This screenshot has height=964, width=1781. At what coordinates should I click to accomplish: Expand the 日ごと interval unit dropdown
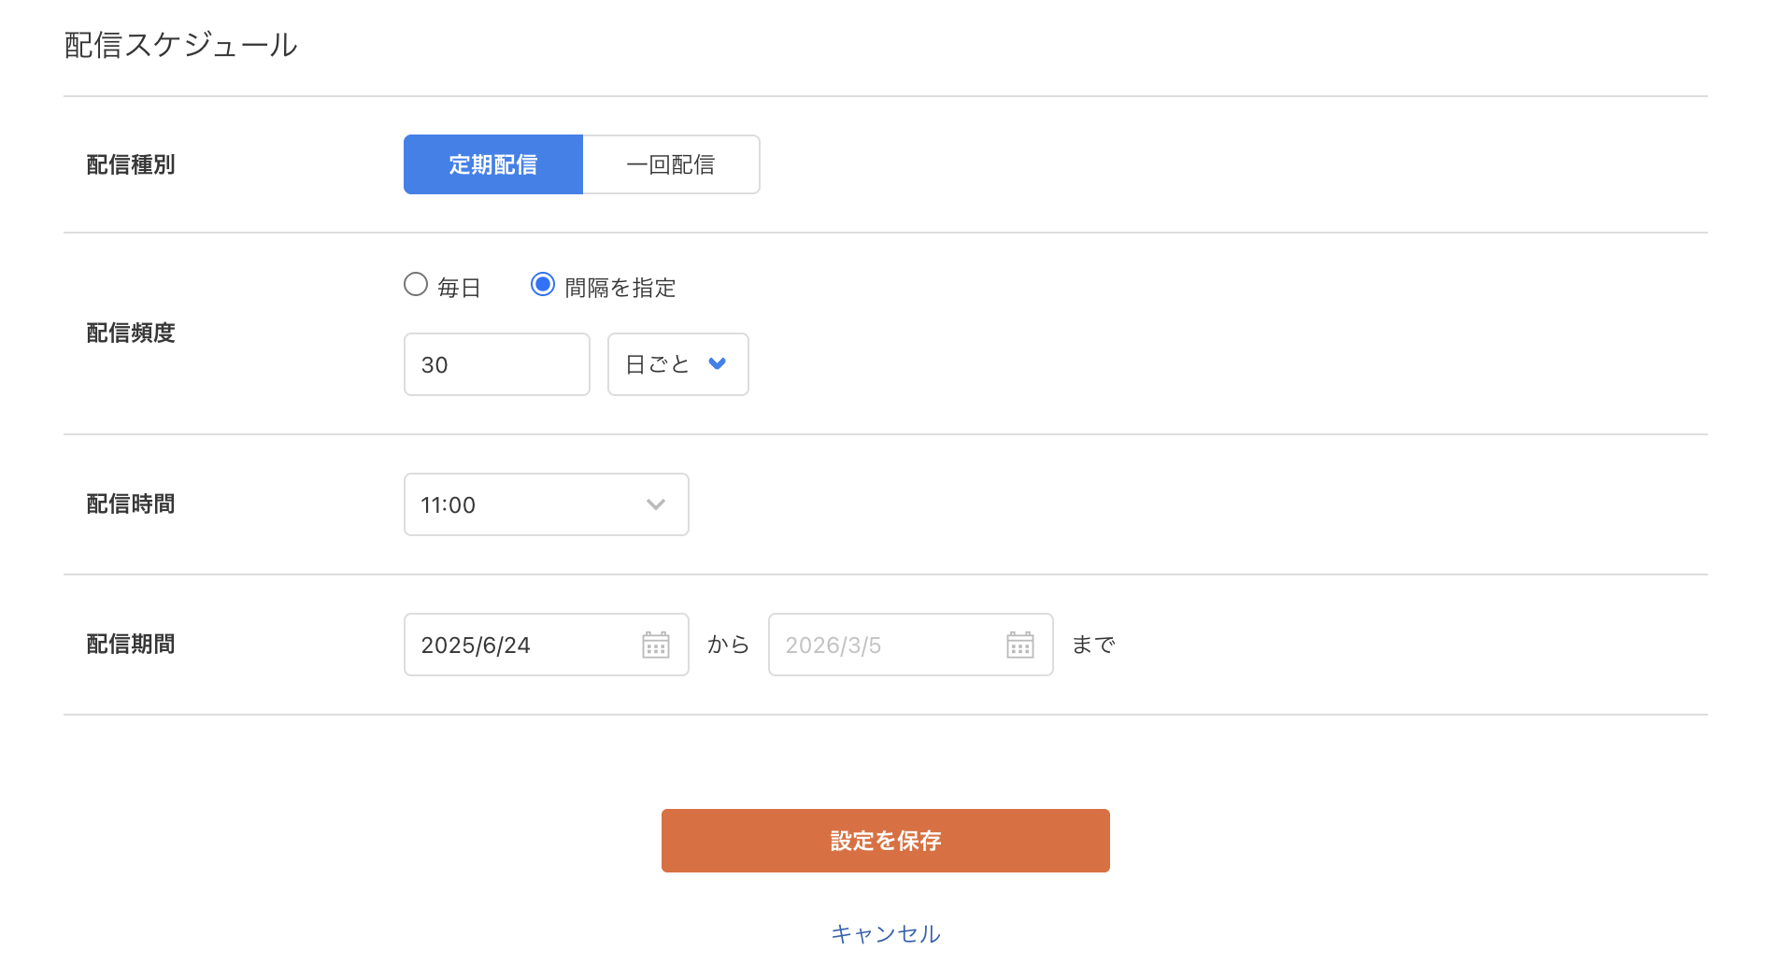pyautogui.click(x=677, y=364)
